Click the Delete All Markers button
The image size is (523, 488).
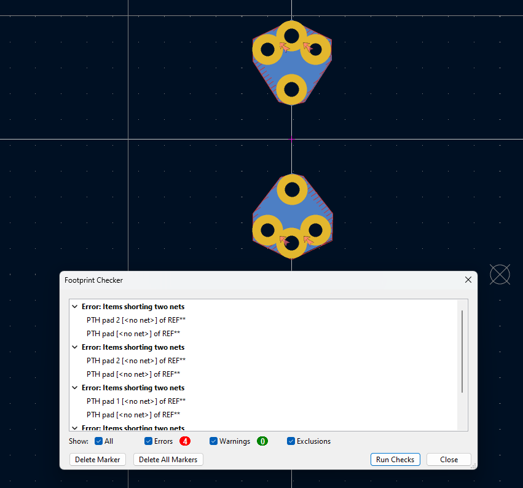click(x=168, y=460)
